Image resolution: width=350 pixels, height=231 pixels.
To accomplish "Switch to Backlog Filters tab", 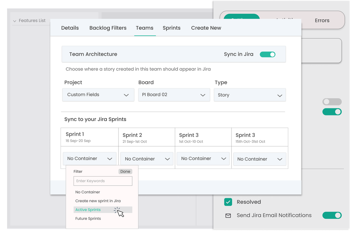I will click(x=108, y=28).
